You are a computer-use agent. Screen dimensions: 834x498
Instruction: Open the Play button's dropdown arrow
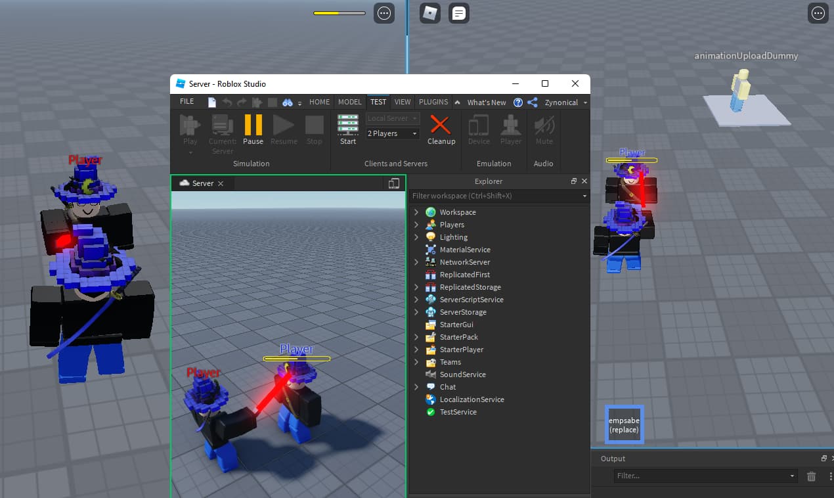tap(190, 152)
